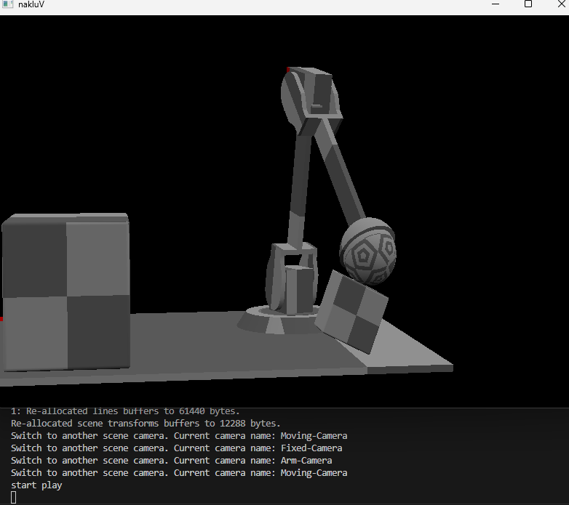
Task: Click the Fixed-Camera console log line
Action: (x=176, y=448)
